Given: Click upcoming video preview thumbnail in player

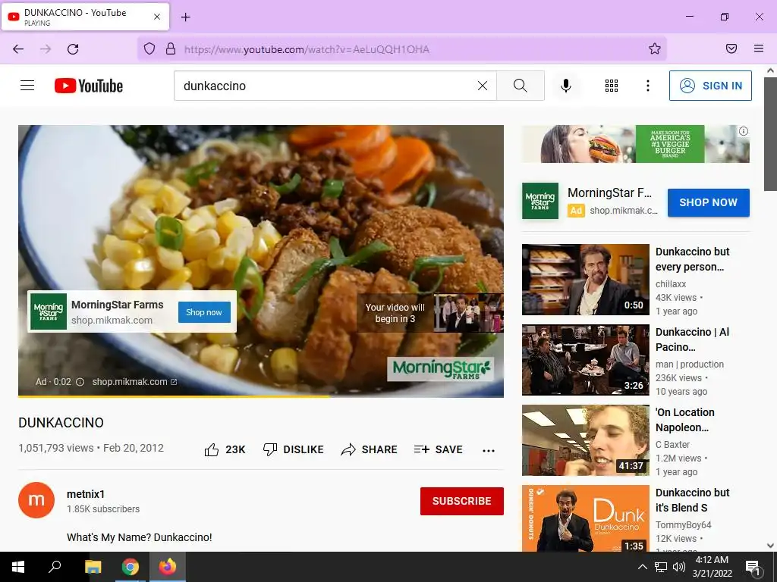Looking at the screenshot, I should 468,313.
